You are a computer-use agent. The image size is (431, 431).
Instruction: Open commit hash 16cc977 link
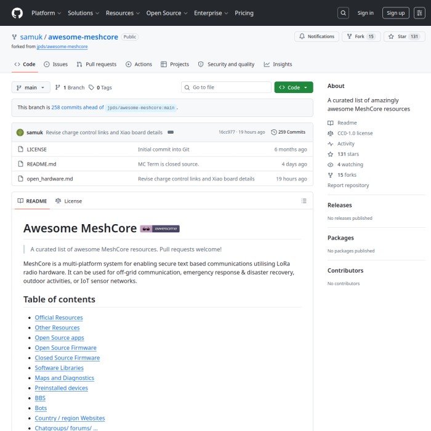pos(227,132)
